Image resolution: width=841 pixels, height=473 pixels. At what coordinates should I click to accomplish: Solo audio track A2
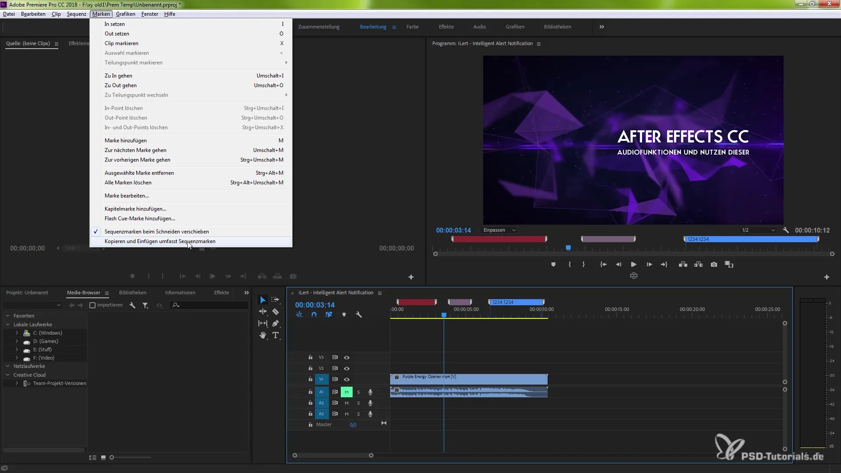point(358,403)
